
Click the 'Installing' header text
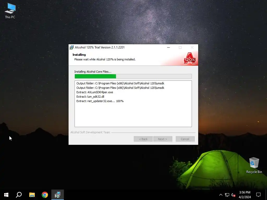coord(79,55)
